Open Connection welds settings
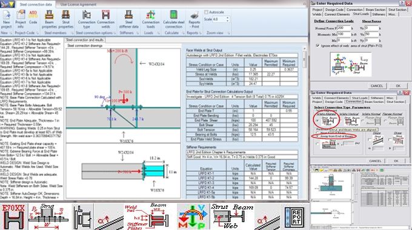Viewport: 412px width, 230px height. (x=105, y=19)
